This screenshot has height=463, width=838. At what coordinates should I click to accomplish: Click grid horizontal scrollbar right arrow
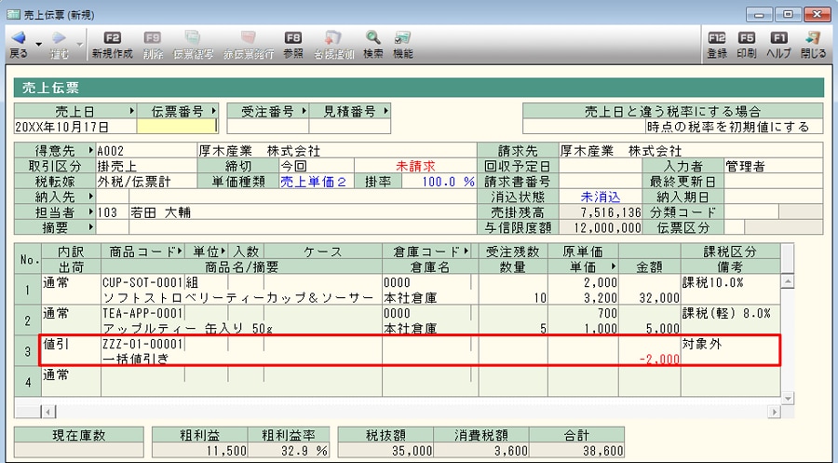pos(774,411)
